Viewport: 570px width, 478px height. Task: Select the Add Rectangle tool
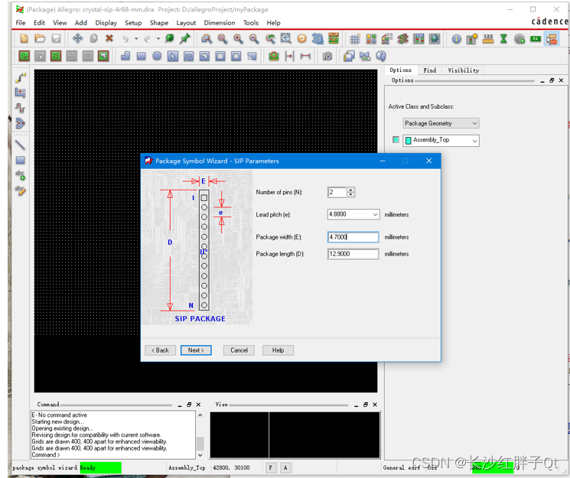point(20,160)
